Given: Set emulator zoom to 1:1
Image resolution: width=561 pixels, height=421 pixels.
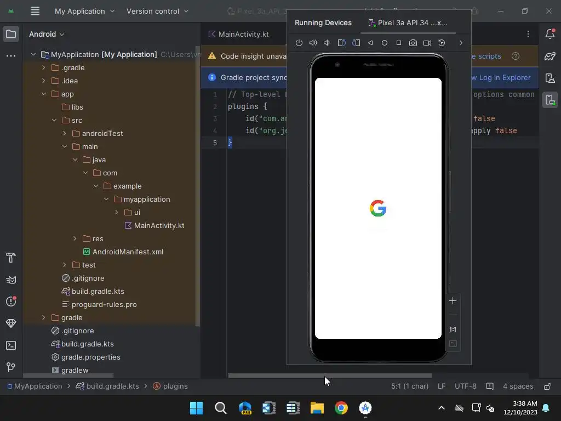Looking at the screenshot, I should (x=453, y=329).
